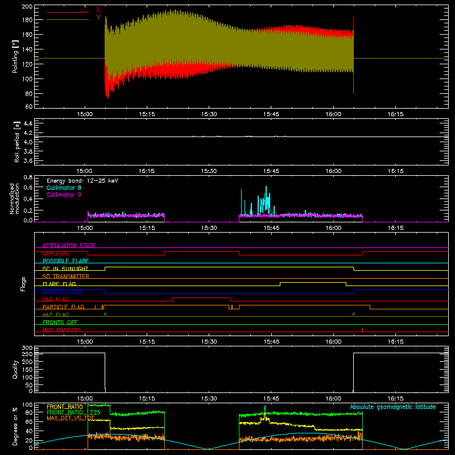This screenshot has width=455, height=455.
Task: Click 16:00 tick under the Quality plot
Action: click(333, 399)
